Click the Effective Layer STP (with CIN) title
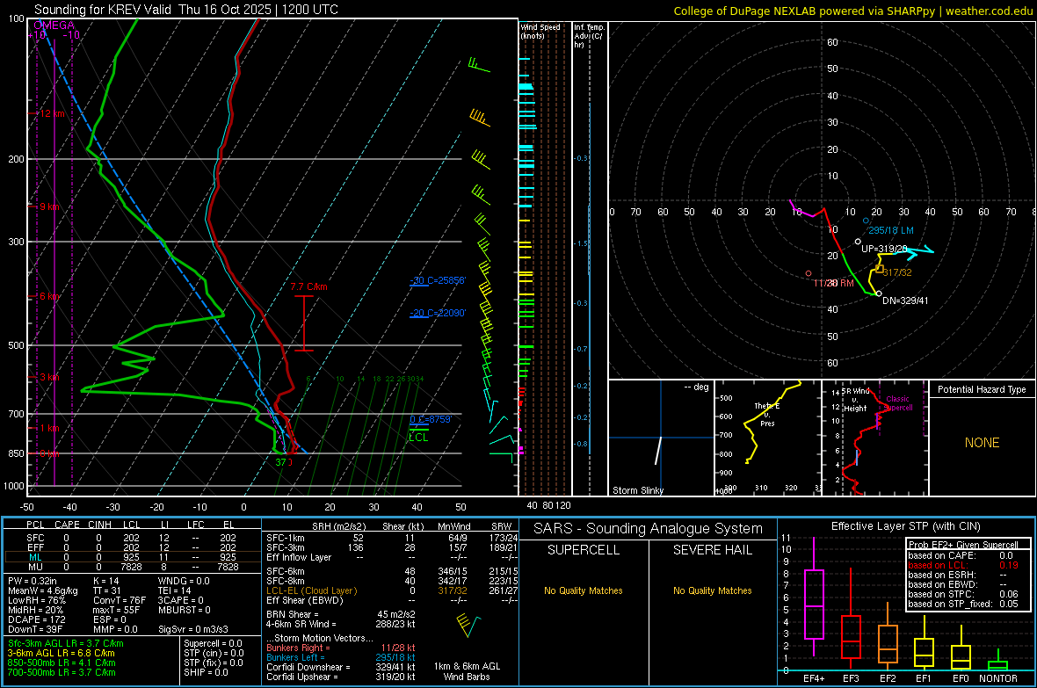The image size is (1037, 688). (906, 526)
